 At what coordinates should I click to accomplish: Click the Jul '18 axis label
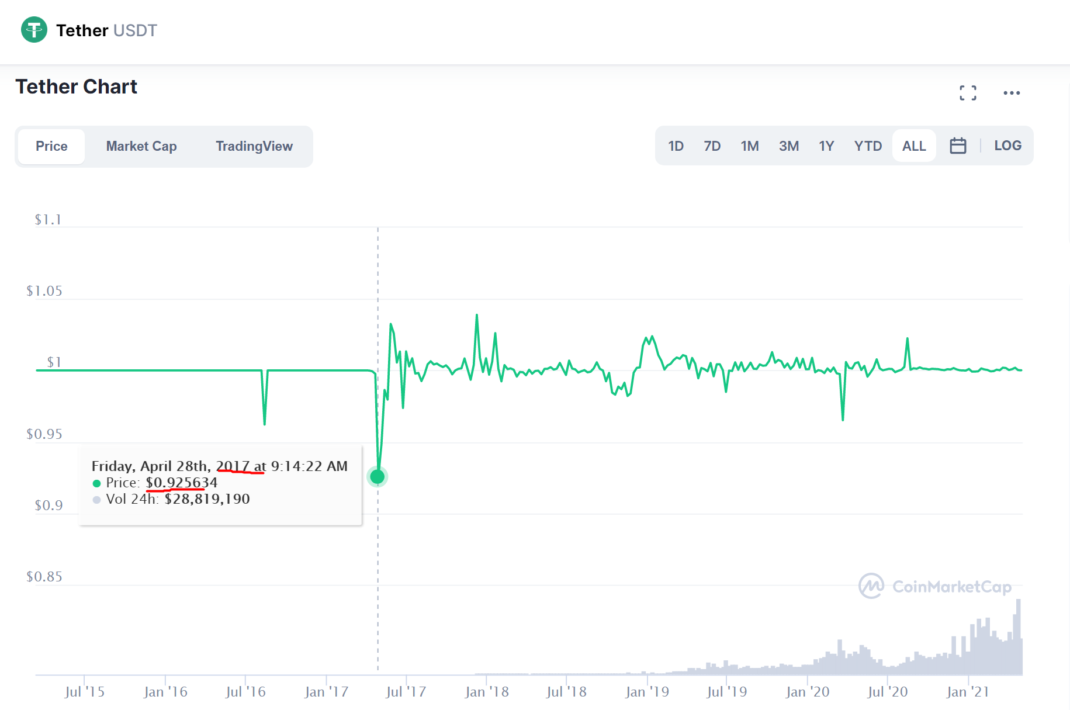tap(566, 692)
